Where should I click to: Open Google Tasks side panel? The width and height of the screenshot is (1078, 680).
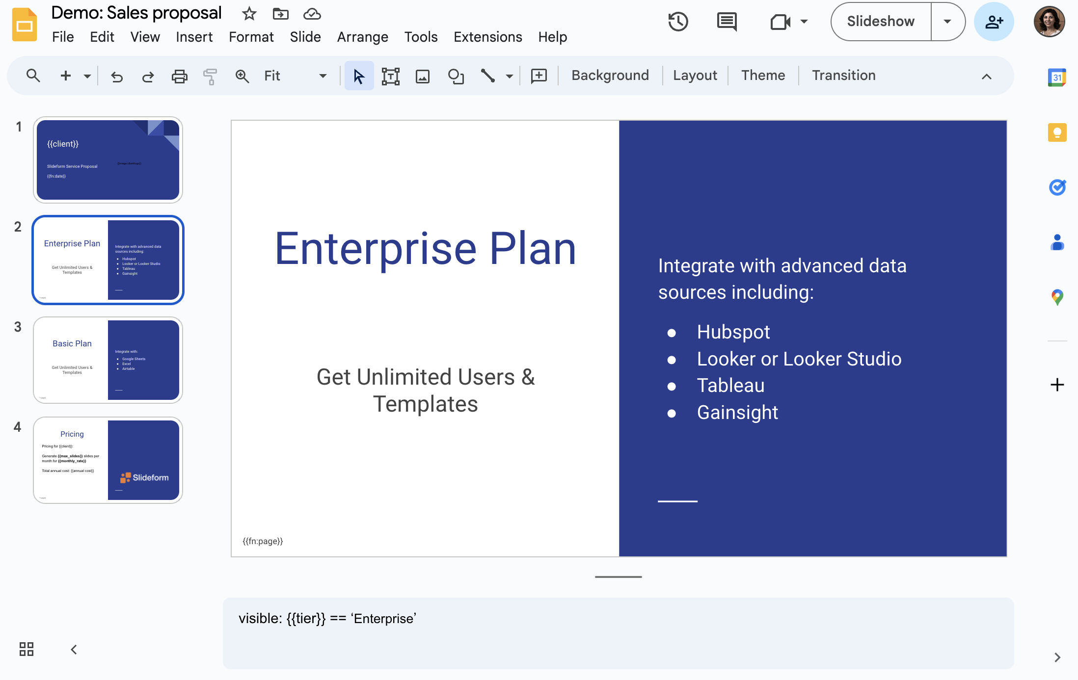(1057, 187)
